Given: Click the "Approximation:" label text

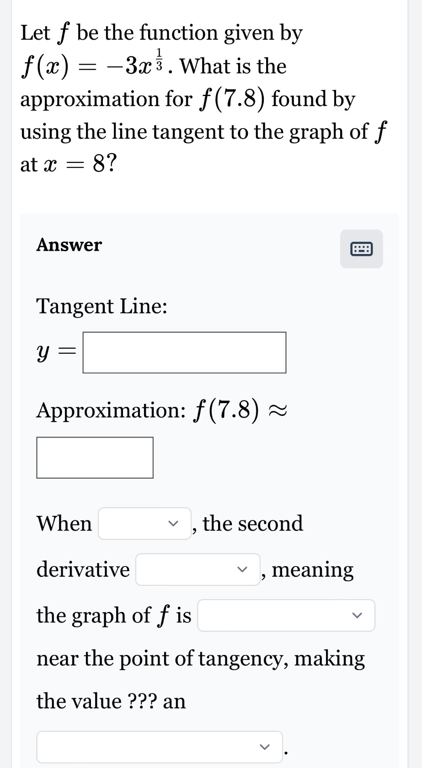Looking at the screenshot, I should [111, 410].
